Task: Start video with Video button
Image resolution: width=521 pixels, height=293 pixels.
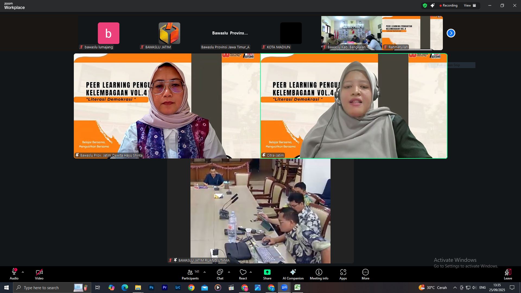Action: tap(39, 274)
